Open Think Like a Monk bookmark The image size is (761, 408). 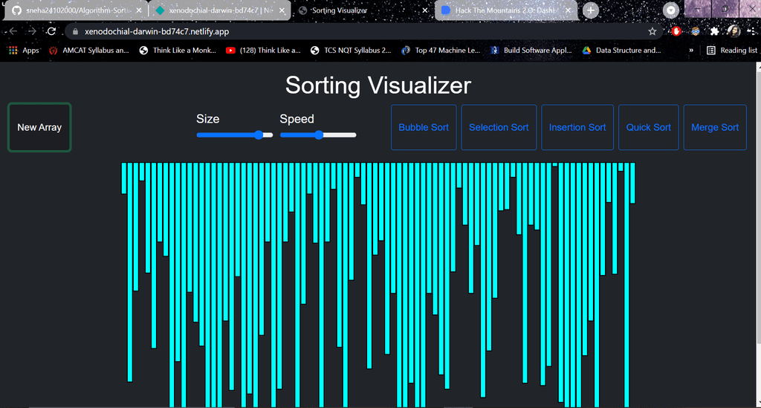click(178, 50)
